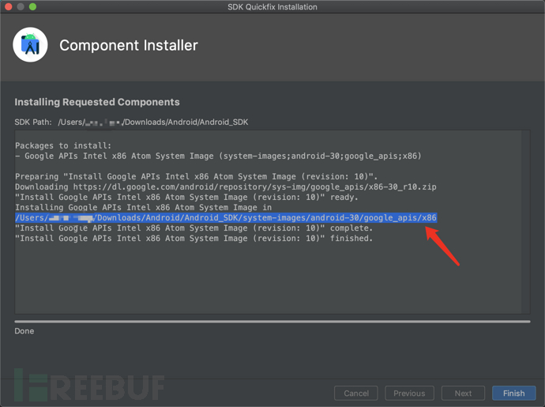Click the Installing Requested Components heading
The width and height of the screenshot is (545, 407).
point(97,102)
